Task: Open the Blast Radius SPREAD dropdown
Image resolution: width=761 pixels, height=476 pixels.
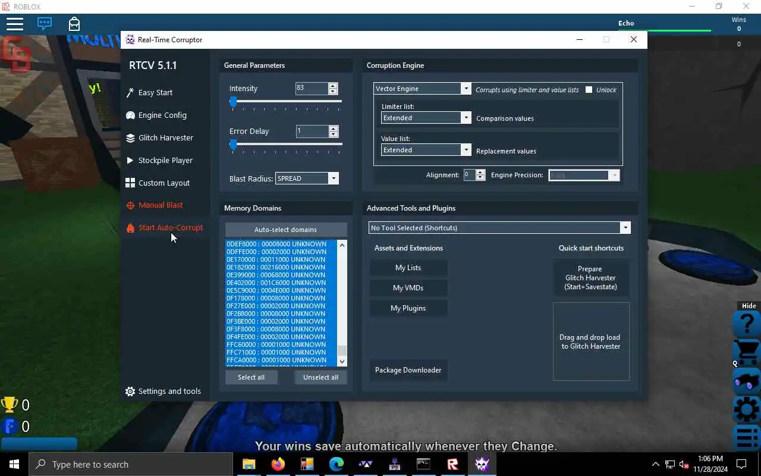Action: pyautogui.click(x=307, y=178)
